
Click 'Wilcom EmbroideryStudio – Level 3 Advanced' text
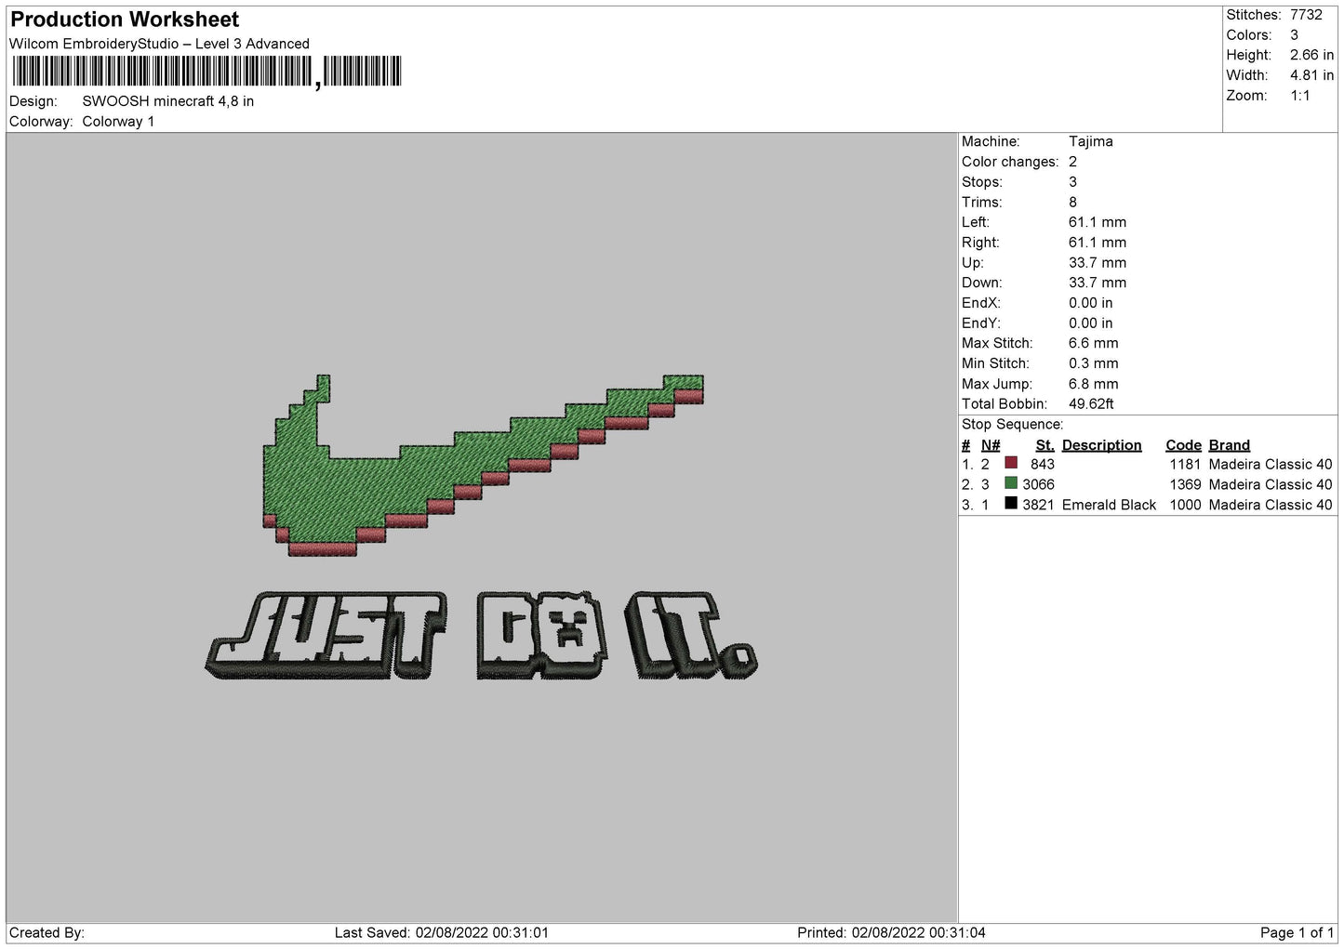(159, 44)
